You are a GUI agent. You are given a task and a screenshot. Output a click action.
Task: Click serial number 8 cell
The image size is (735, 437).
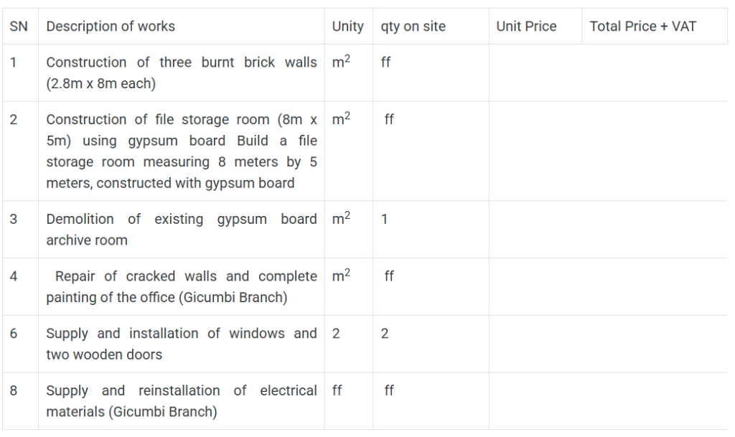(x=14, y=390)
